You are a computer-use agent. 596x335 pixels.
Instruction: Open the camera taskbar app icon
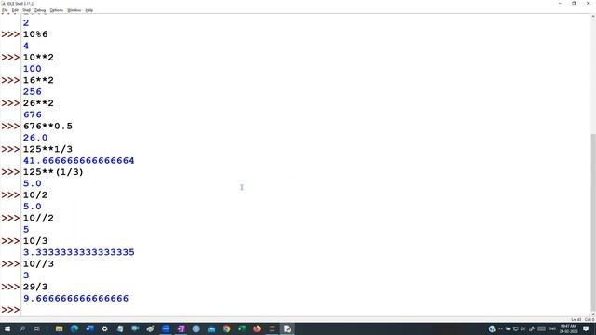click(135, 328)
